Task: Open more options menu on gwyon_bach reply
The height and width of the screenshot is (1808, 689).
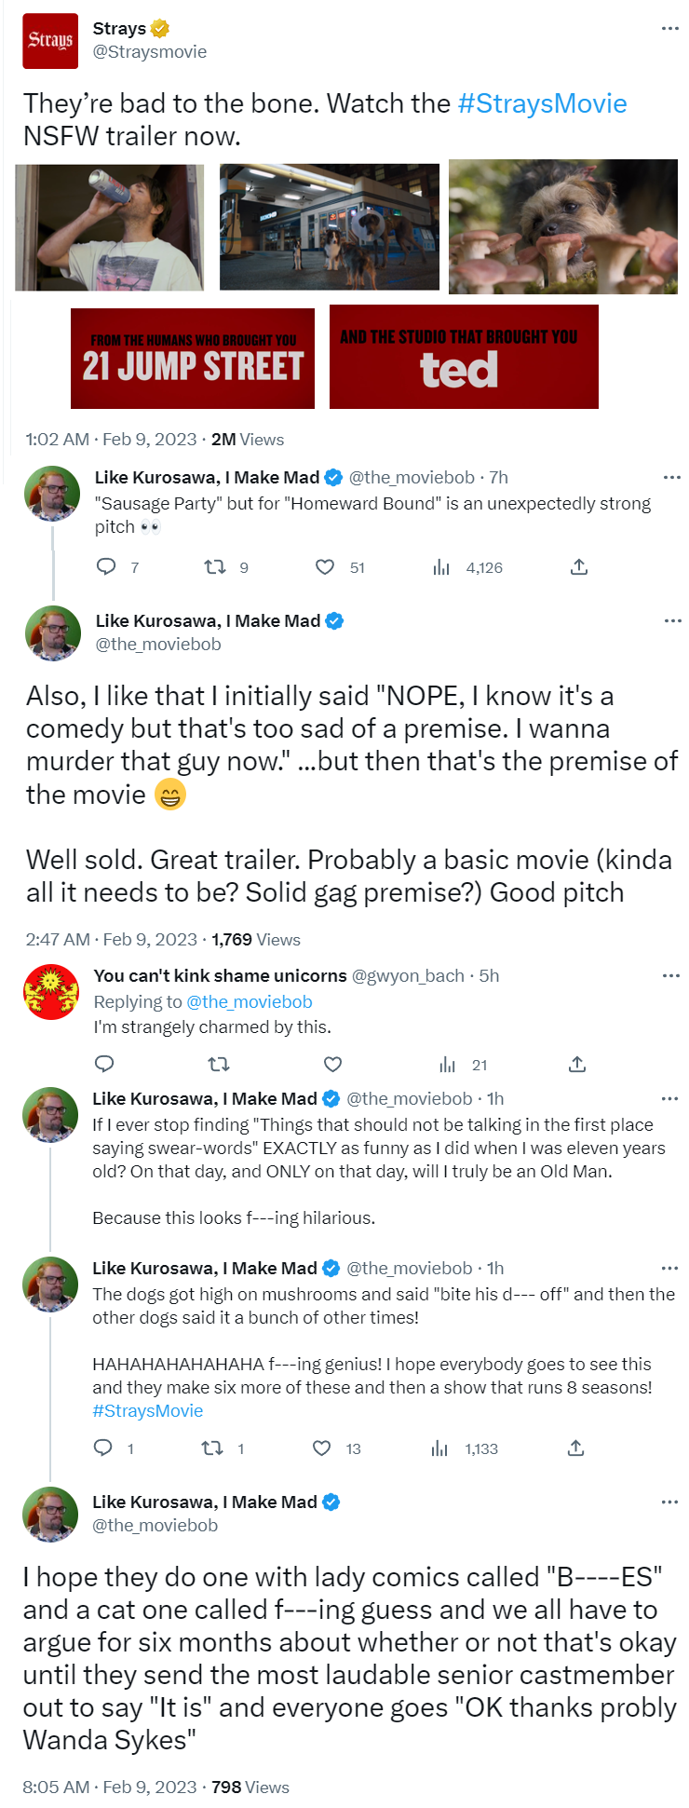Action: [670, 975]
